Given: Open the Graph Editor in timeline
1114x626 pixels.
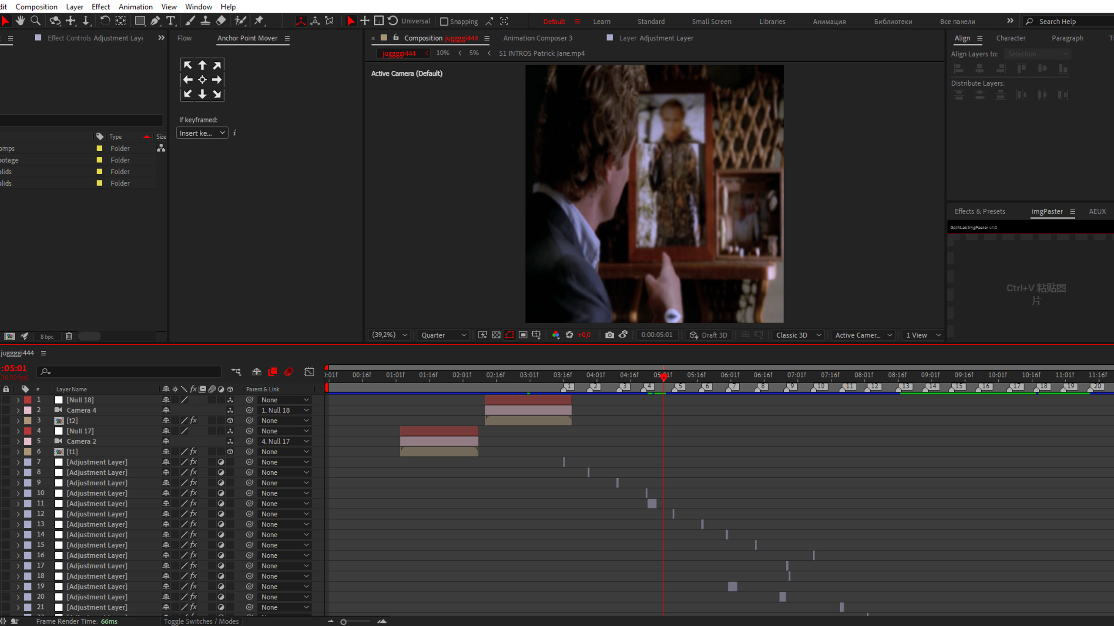Looking at the screenshot, I should point(309,372).
